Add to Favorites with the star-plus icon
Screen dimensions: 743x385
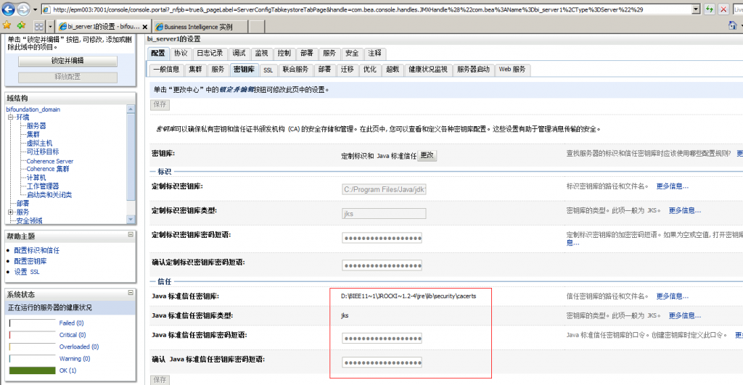pos(21,25)
